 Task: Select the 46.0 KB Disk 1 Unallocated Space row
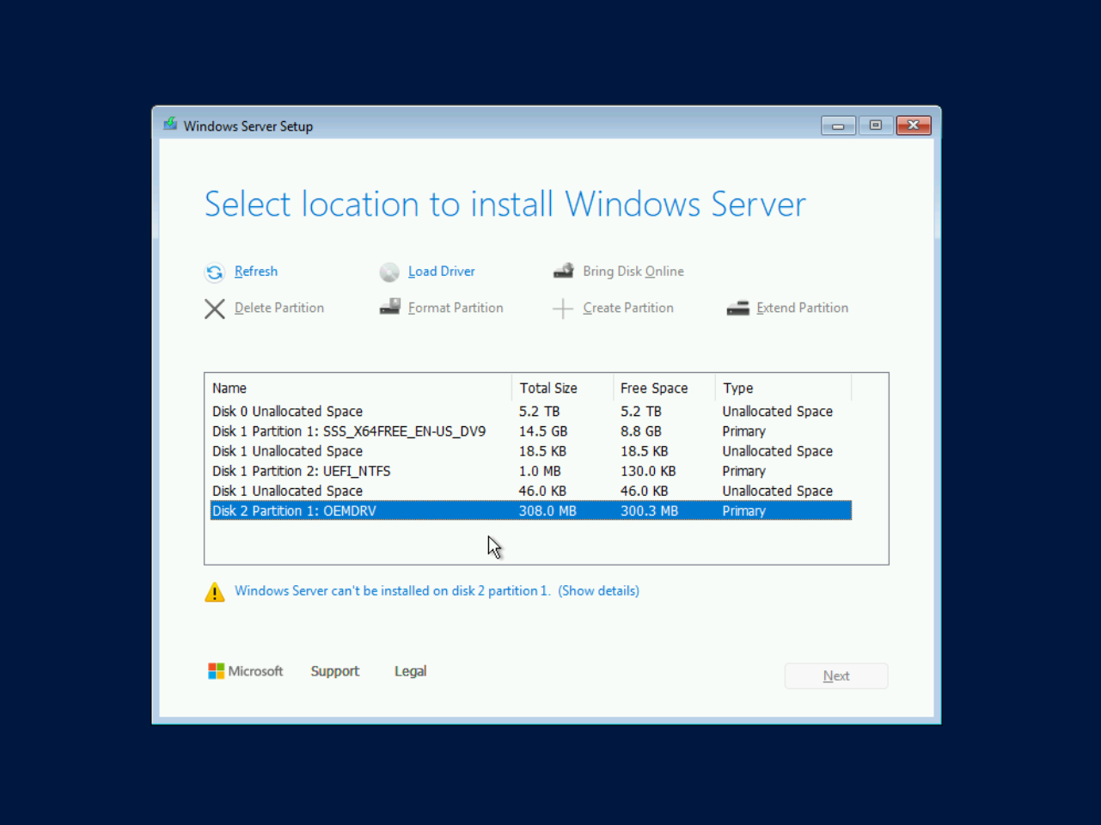click(x=531, y=491)
